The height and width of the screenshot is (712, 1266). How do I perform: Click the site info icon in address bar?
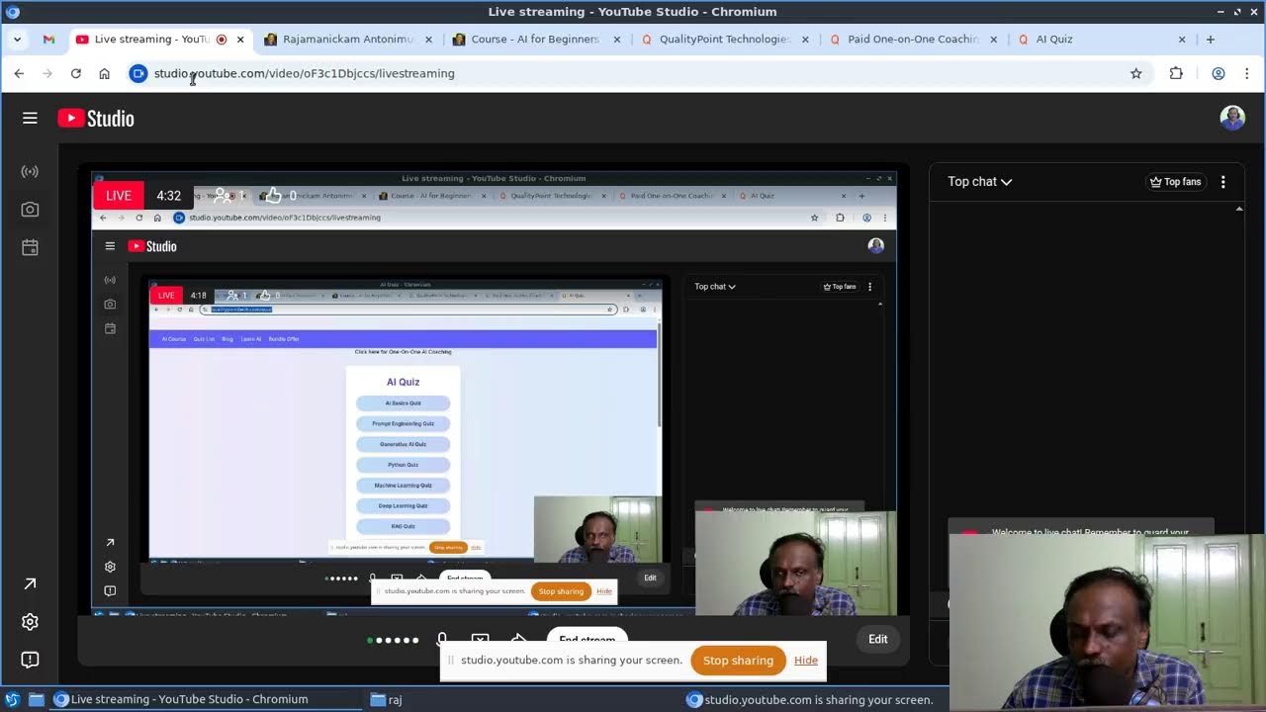(138, 73)
